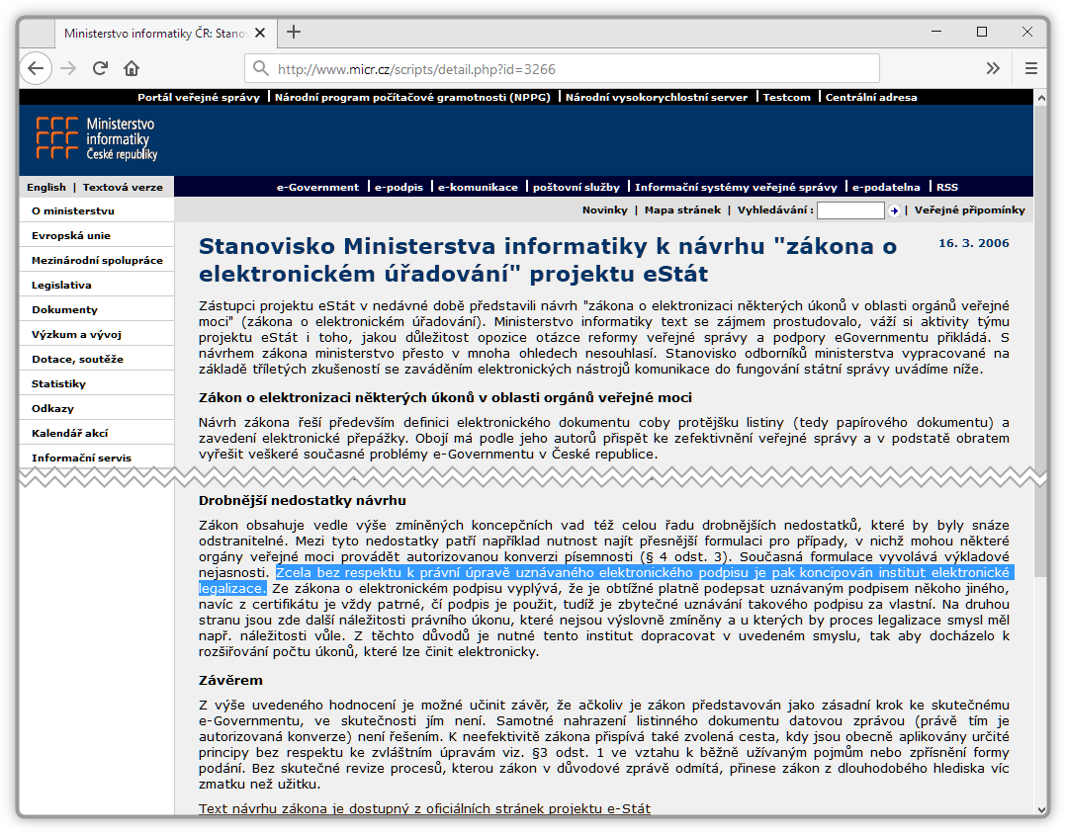Screen dimensions: 1066x834
Task: Minimize the browser window
Action: tap(936, 32)
